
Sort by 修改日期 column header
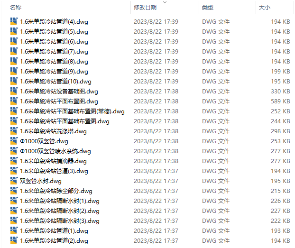pyautogui.click(x=145, y=7)
